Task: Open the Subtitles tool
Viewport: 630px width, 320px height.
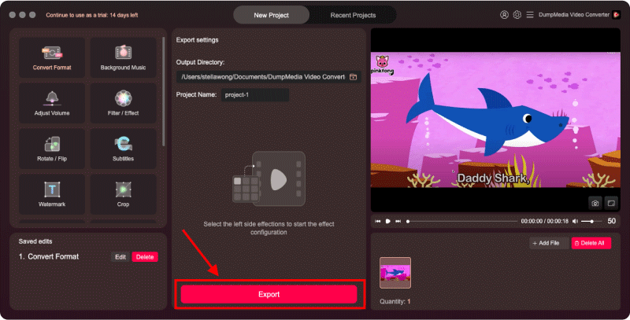Action: pyautogui.click(x=123, y=149)
